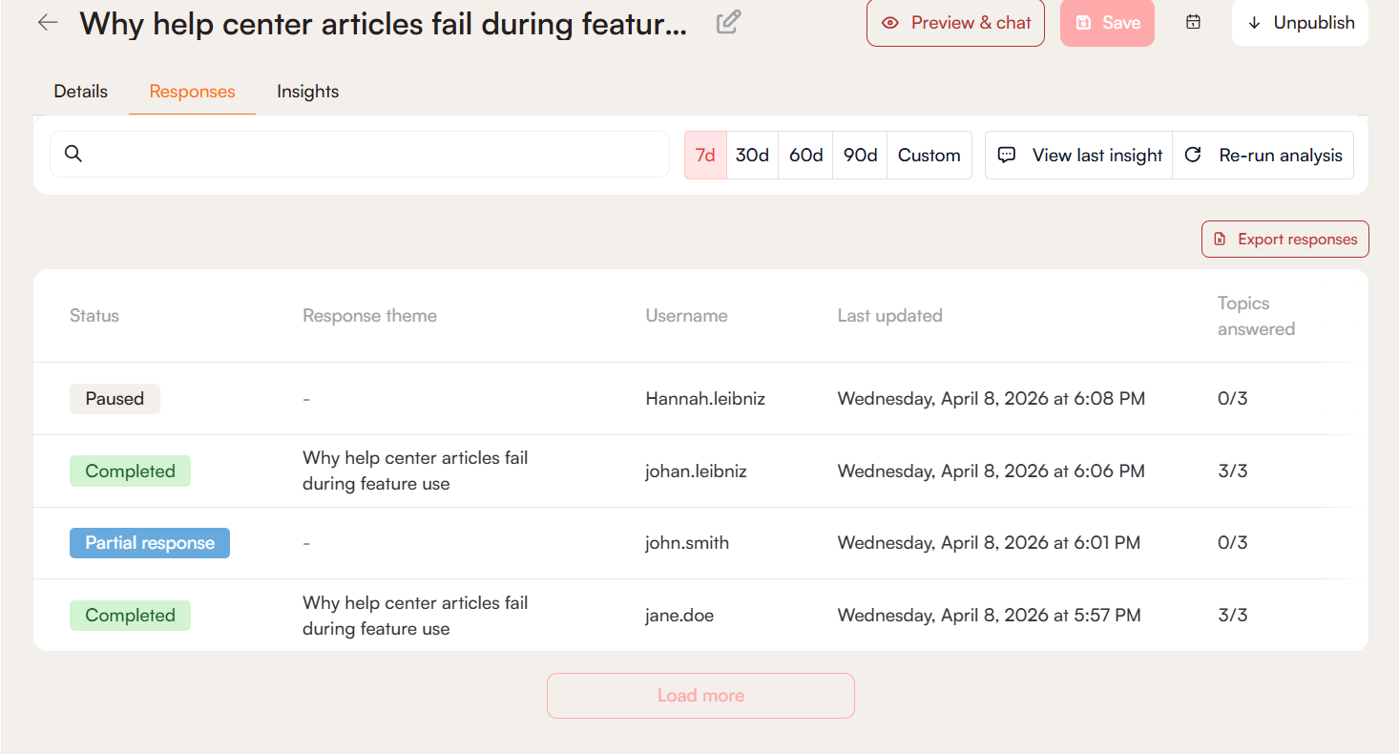Select the Responses tab

[x=192, y=92]
